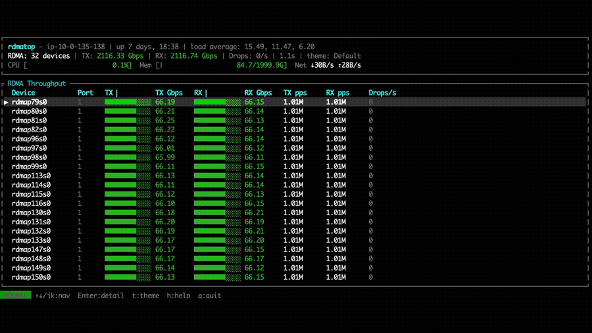Click the TX Gbps value 66.20
The height and width of the screenshot is (333, 592).
point(165,222)
